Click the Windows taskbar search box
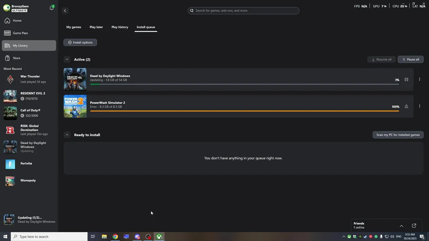The height and width of the screenshot is (241, 429). 49,237
